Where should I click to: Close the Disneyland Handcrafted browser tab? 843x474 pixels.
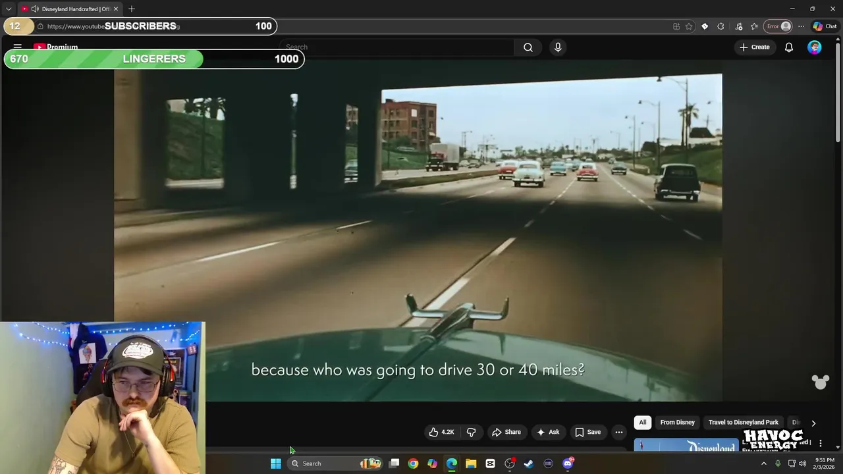coord(116,9)
